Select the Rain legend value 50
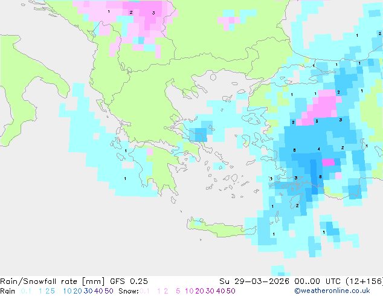This screenshot has height=296, width=383. (x=109, y=291)
